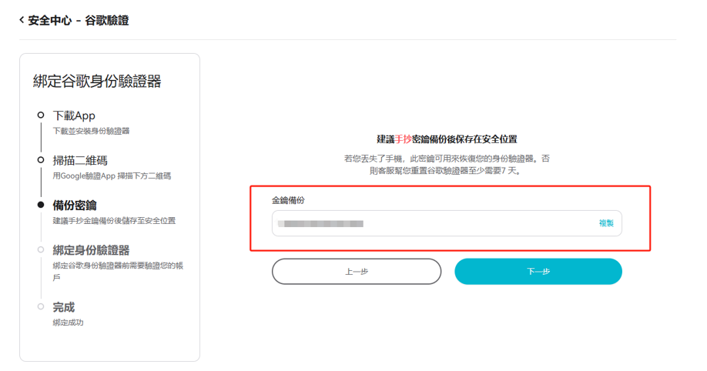Viewport: 707px width, 371px height.
Task: Go back with the 上一步 button
Action: [x=357, y=272]
